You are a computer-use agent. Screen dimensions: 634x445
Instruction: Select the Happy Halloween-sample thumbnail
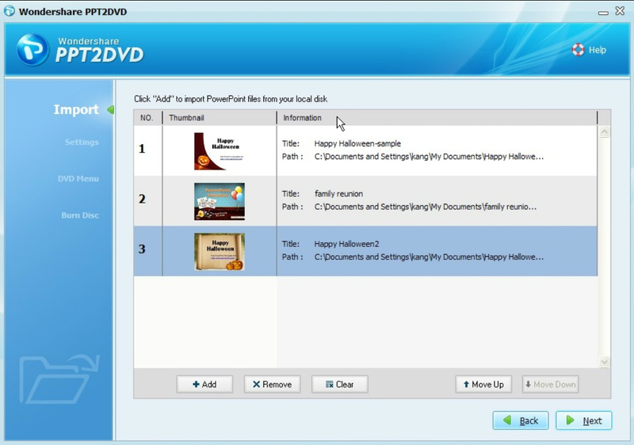220,151
